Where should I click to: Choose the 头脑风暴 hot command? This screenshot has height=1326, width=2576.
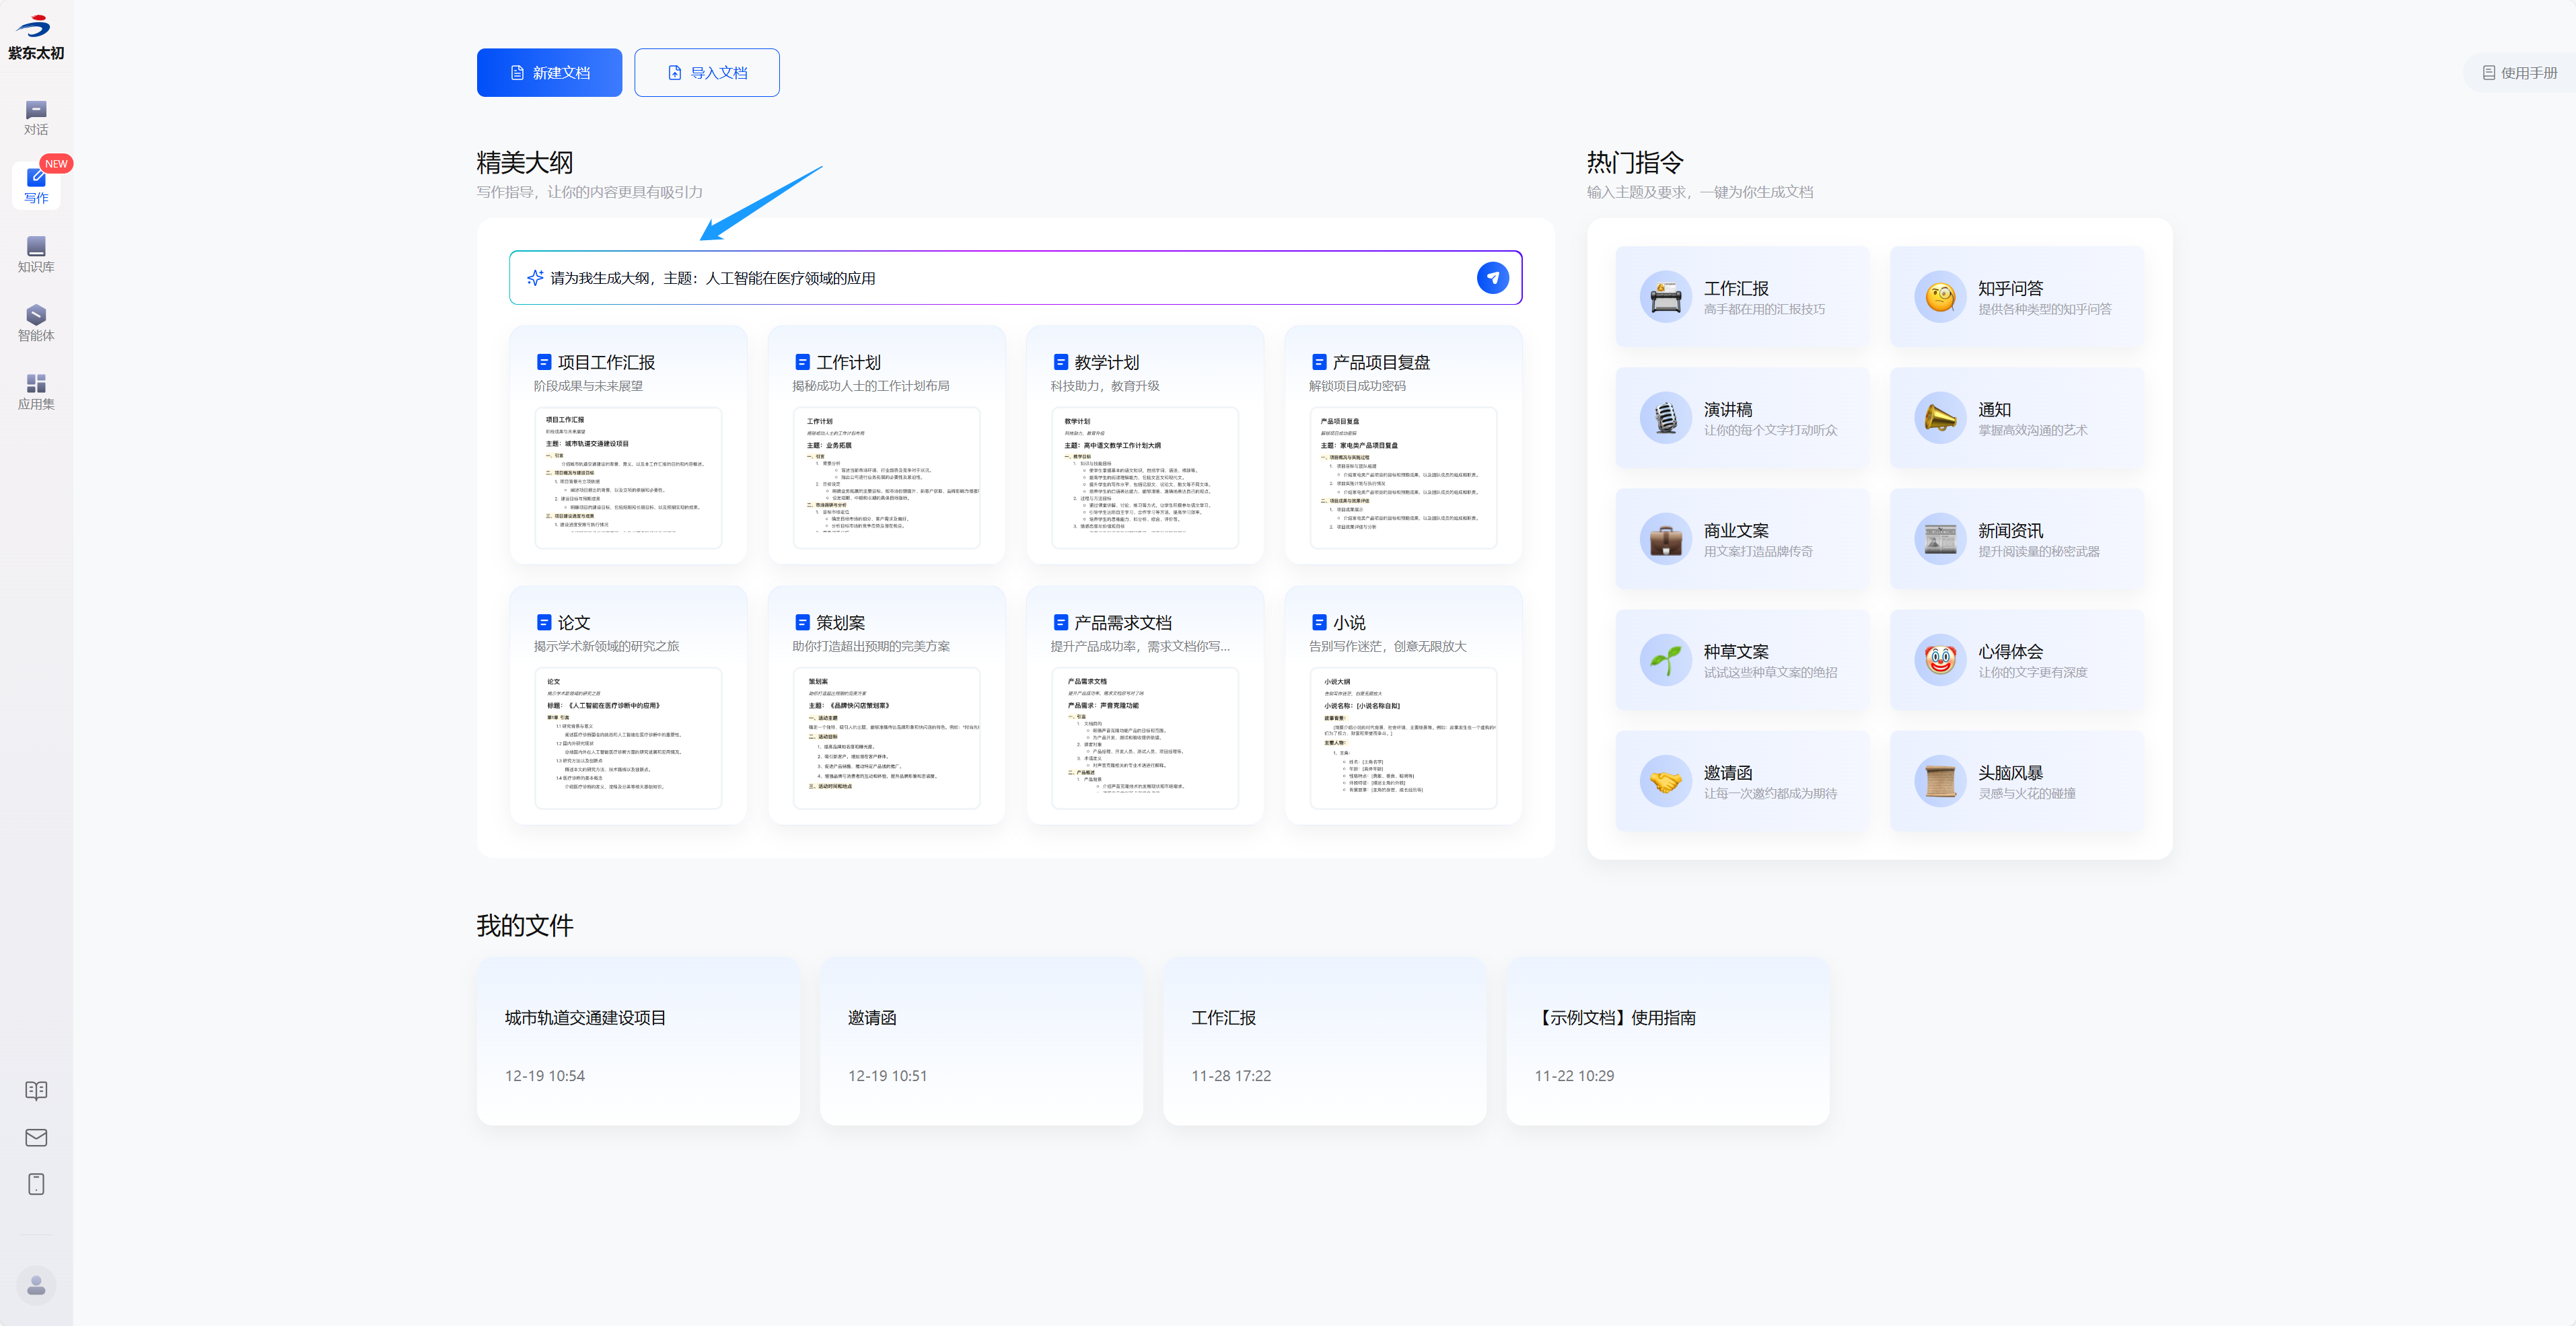coord(2016,781)
